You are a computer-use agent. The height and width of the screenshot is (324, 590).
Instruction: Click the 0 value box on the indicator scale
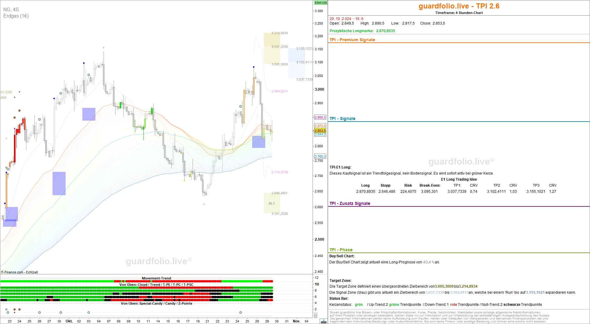316,316
